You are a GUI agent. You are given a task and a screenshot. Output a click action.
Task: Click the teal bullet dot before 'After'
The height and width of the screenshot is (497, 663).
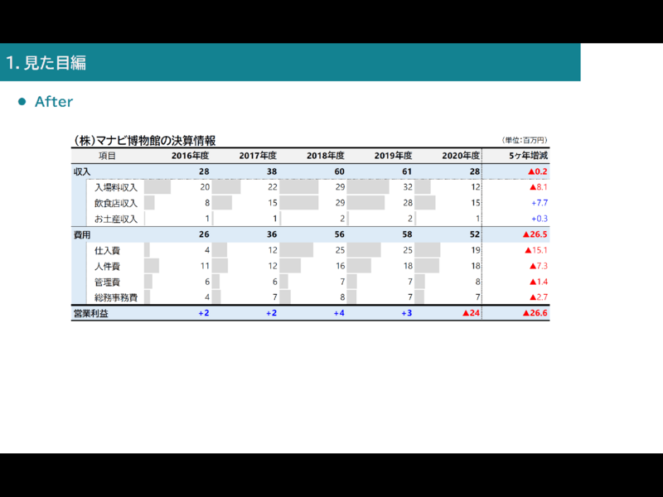(23, 102)
